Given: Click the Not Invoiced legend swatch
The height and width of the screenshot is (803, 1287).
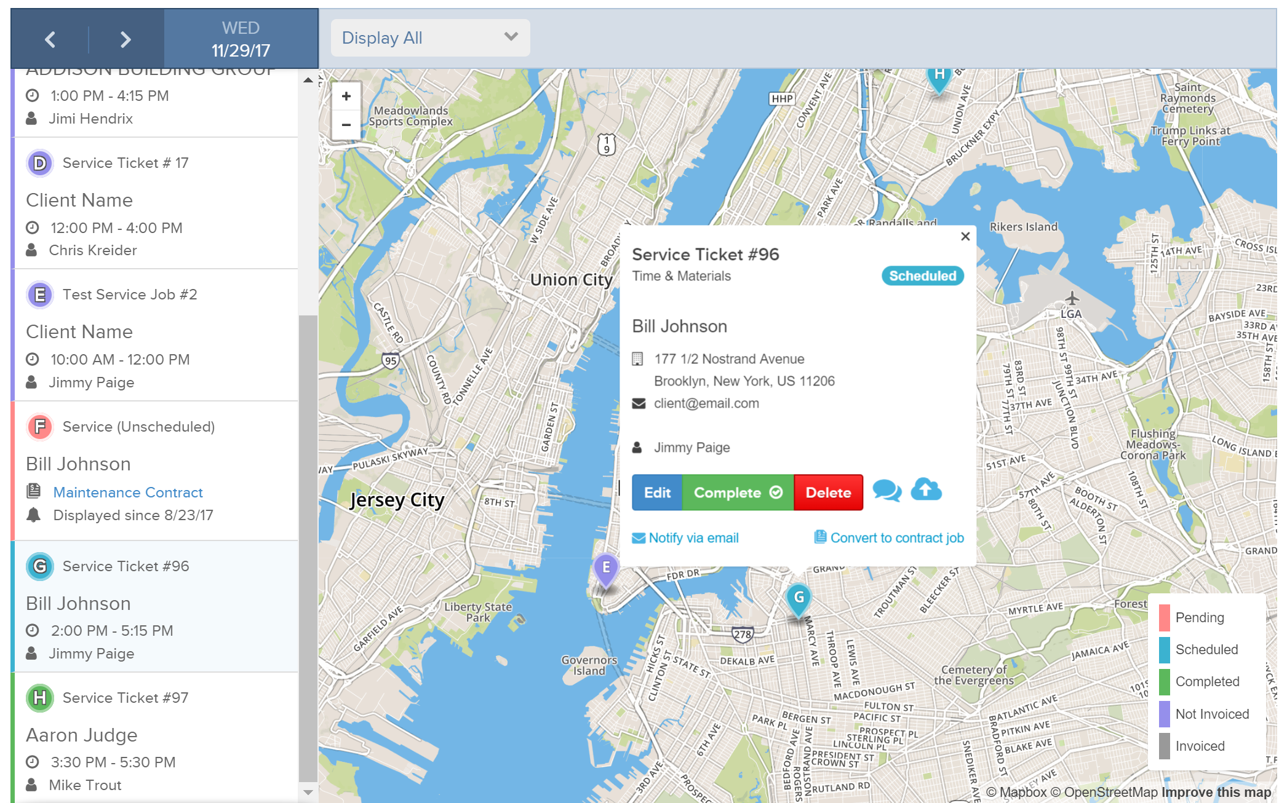Looking at the screenshot, I should (x=1164, y=714).
